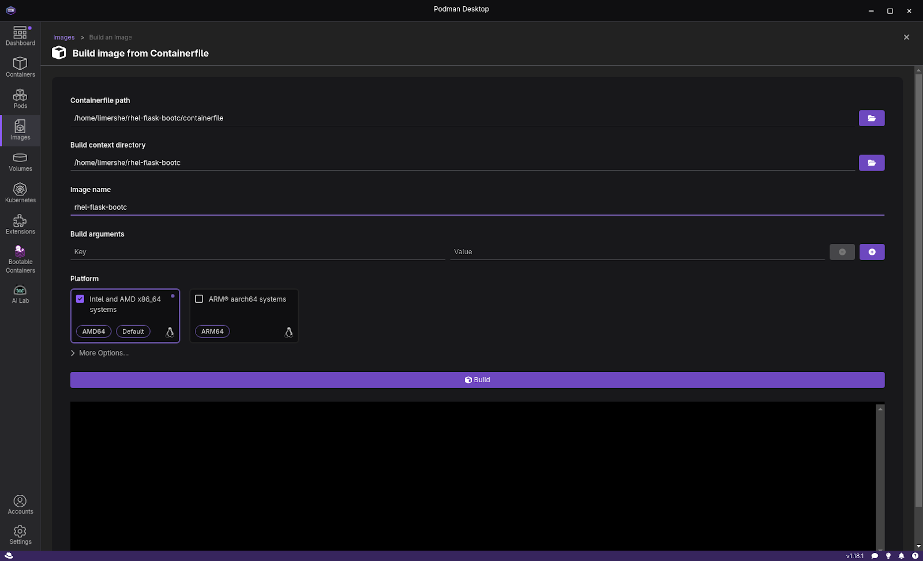This screenshot has width=923, height=561.
Task: Open Volumes from the sidebar
Action: click(20, 162)
